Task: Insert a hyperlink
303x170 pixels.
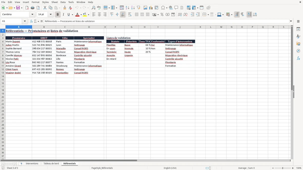Action: [171, 8]
